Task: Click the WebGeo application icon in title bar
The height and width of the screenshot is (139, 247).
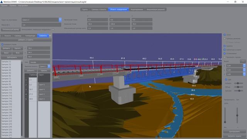Action: click(x=2, y=2)
